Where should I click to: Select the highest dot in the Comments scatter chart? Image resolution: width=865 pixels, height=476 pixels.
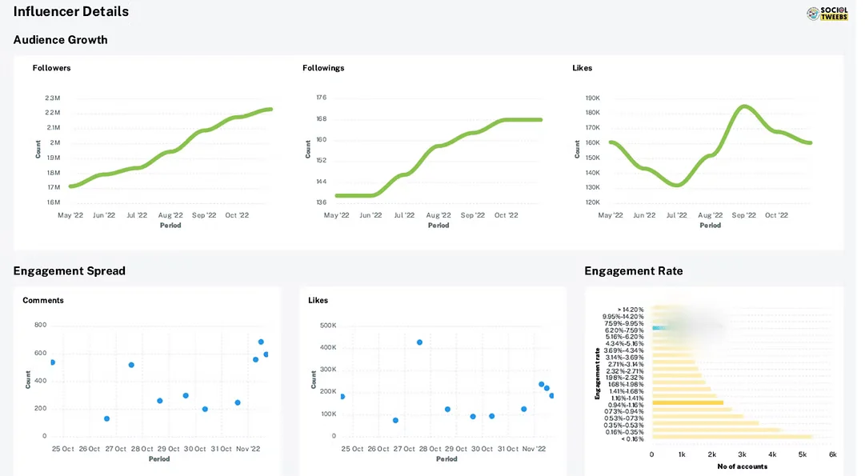coord(261,342)
